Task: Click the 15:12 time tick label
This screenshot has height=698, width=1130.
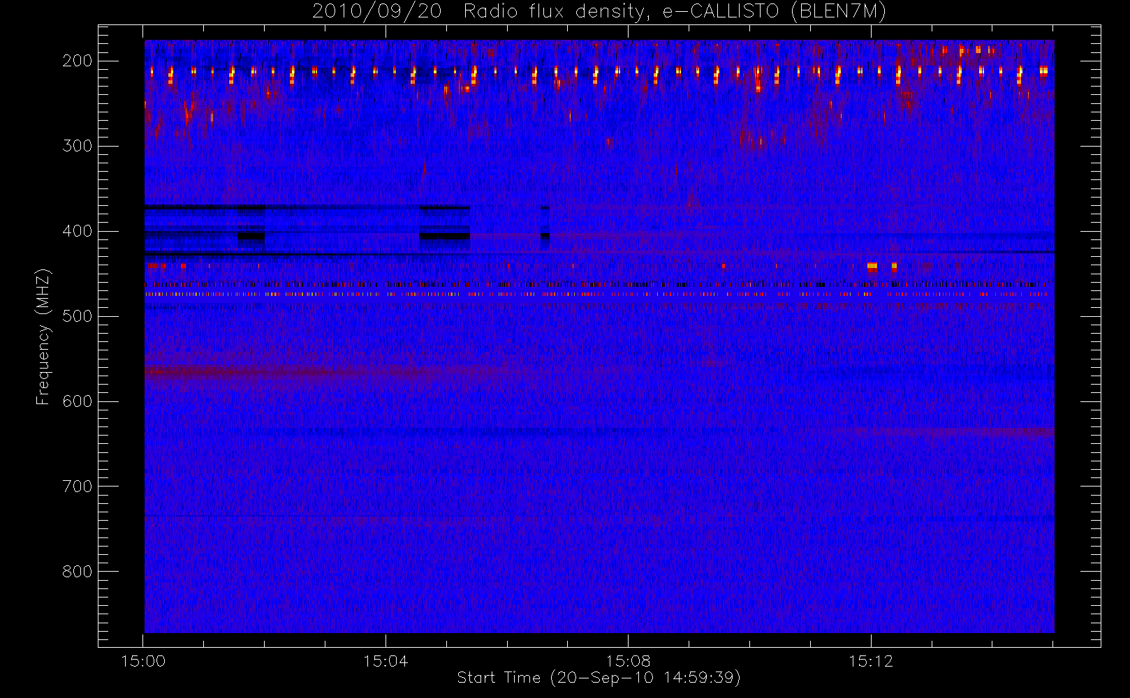Action: 871,661
